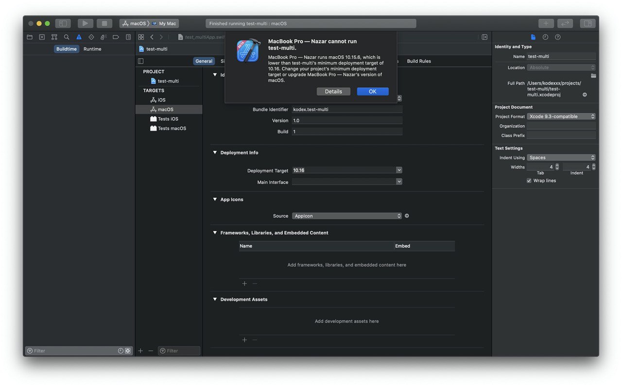
Task: Click the Organization field in inspector
Action: coord(561,126)
